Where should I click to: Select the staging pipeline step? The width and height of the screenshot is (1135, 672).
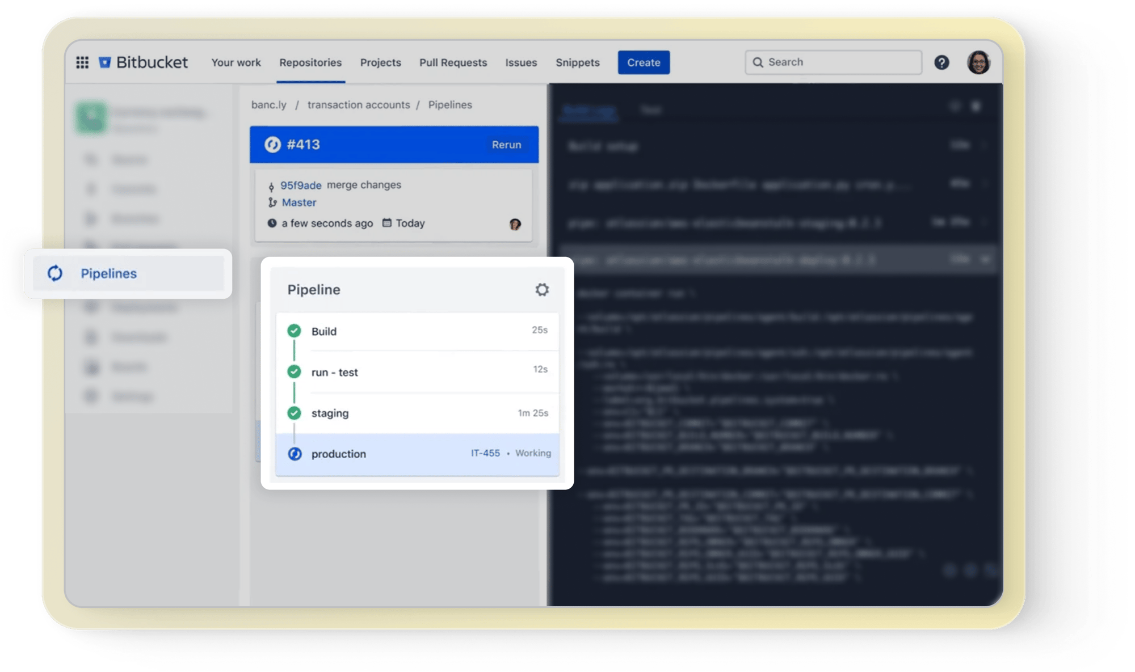point(417,413)
